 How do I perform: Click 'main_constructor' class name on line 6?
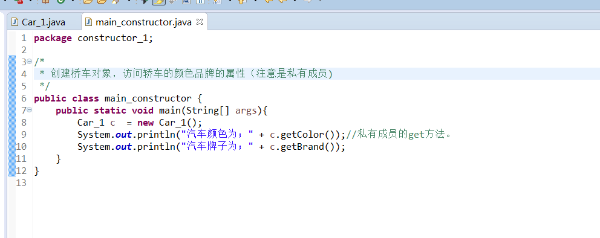(148, 98)
